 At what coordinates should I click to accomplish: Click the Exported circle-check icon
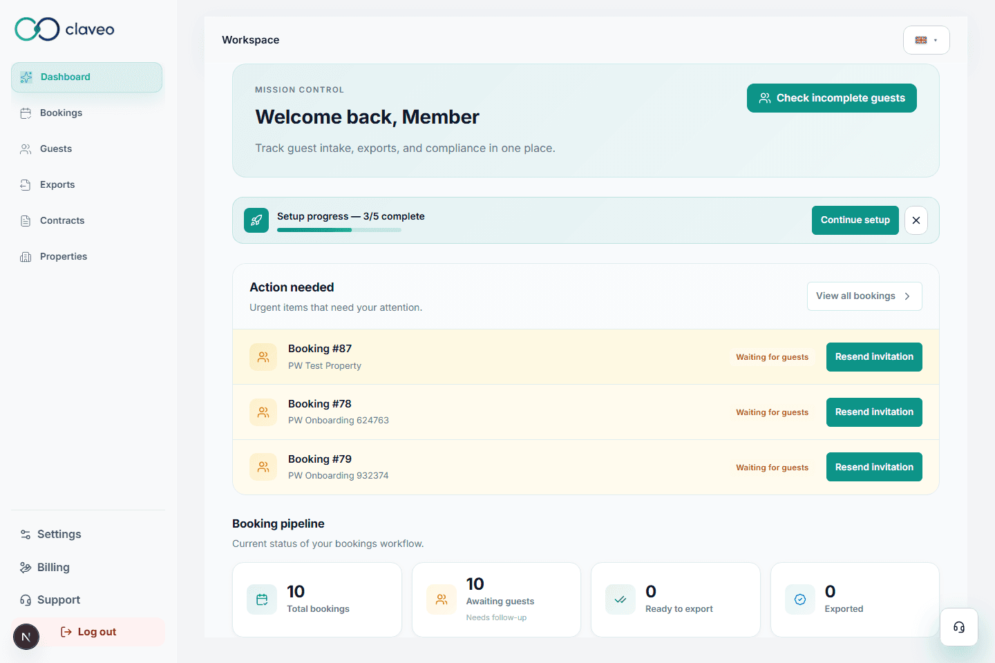point(800,599)
